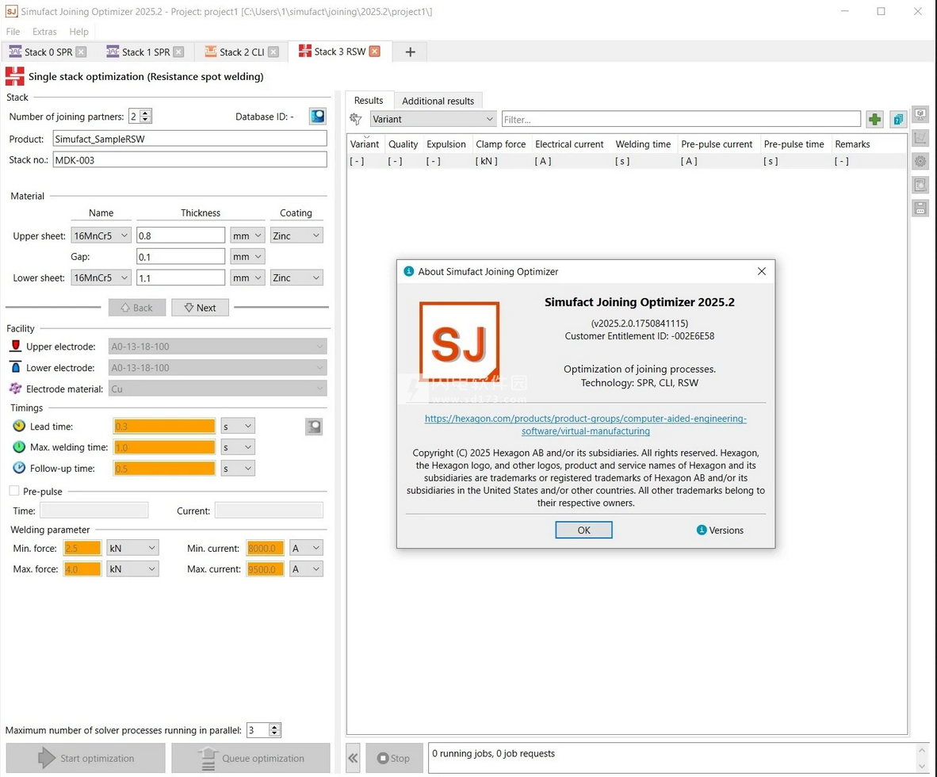Open the Extras menu
Image resolution: width=937 pixels, height=777 pixels.
[44, 32]
